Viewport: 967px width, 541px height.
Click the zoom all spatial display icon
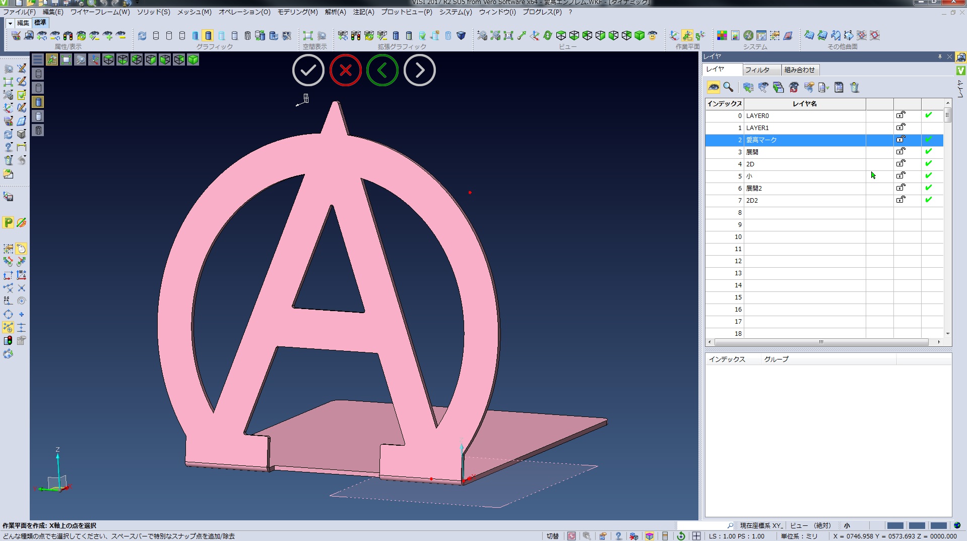(x=308, y=35)
